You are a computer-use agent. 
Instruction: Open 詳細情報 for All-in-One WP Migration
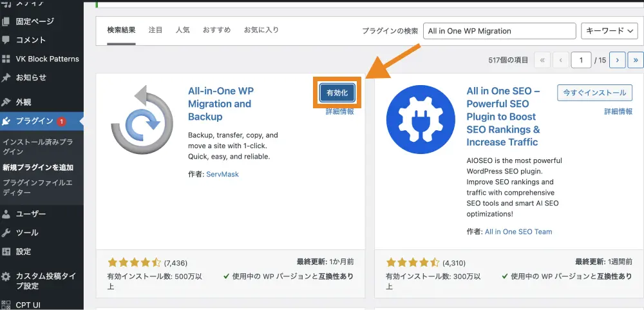coord(339,111)
